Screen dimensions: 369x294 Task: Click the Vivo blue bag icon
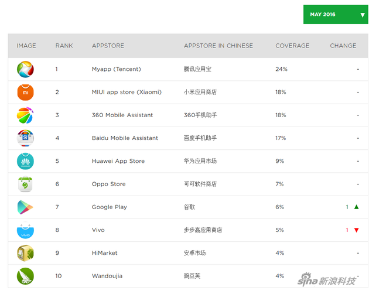(25, 230)
